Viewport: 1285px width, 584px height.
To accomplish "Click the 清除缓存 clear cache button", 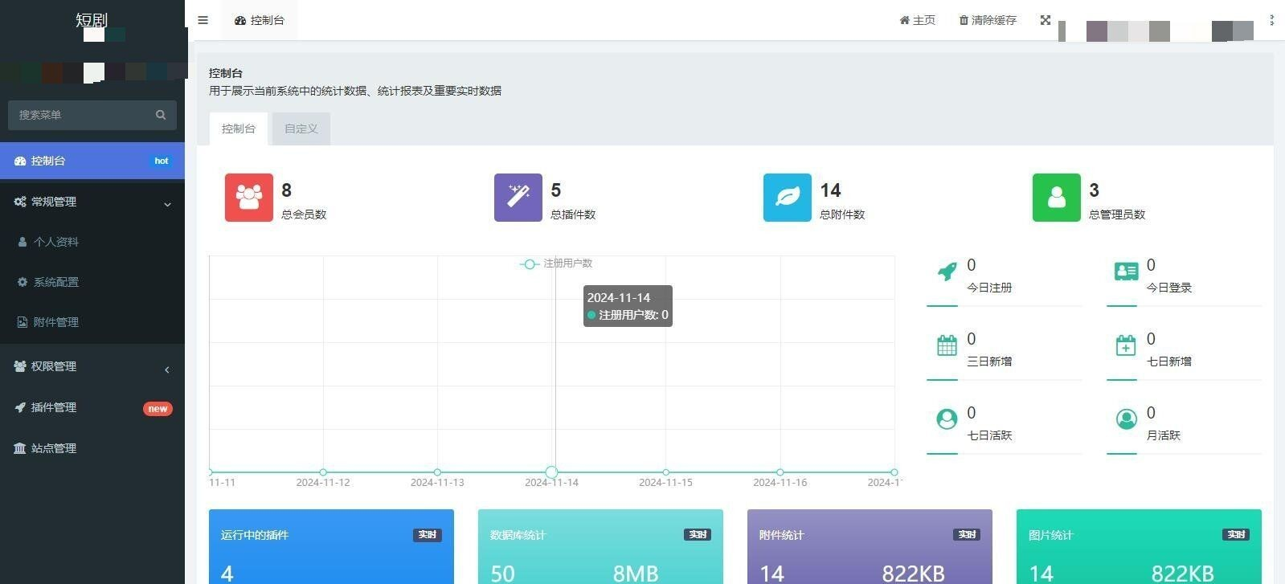I will coord(988,20).
